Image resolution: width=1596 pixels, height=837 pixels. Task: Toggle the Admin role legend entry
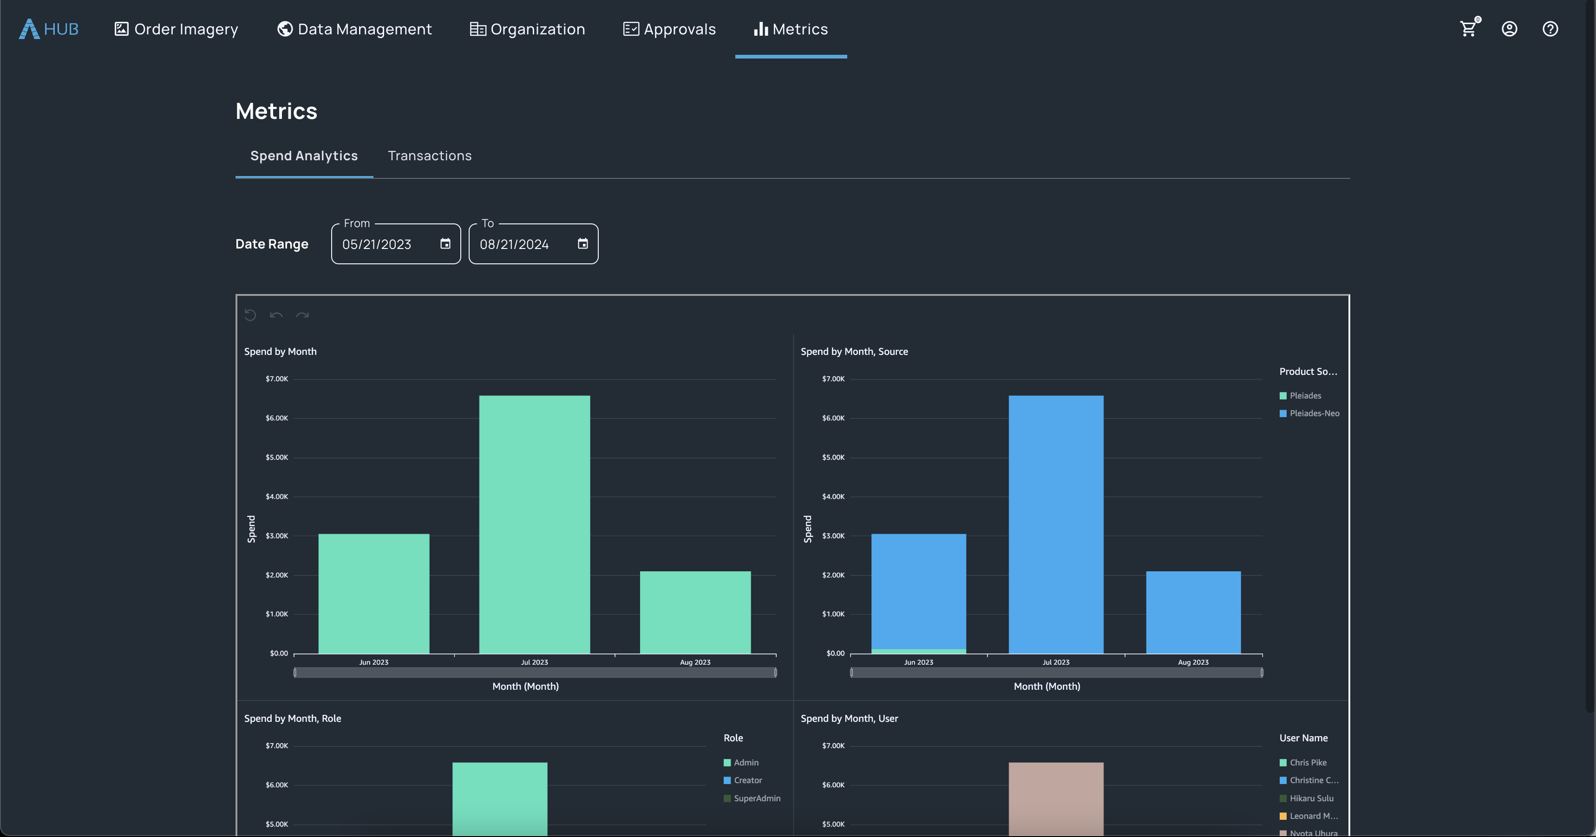[x=741, y=762]
